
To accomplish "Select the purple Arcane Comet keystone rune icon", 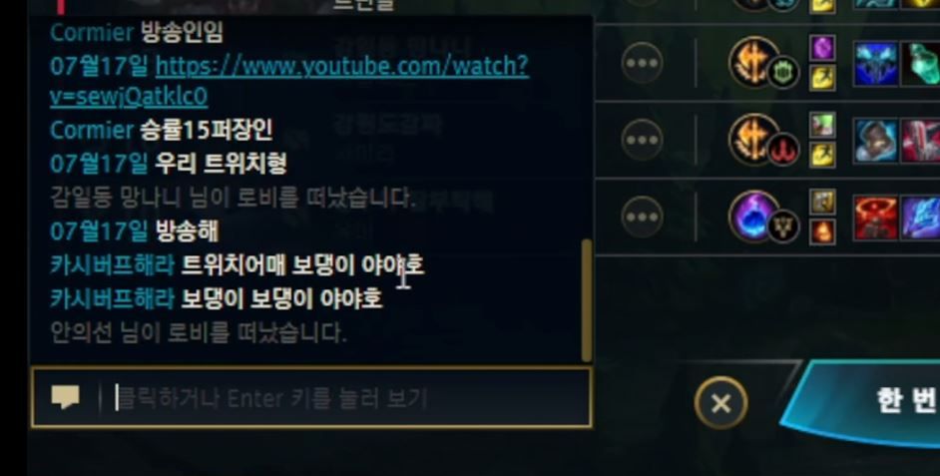I will pyautogui.click(x=752, y=216).
